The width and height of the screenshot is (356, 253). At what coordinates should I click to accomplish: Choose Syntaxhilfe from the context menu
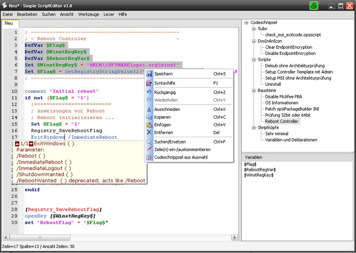coord(189,83)
